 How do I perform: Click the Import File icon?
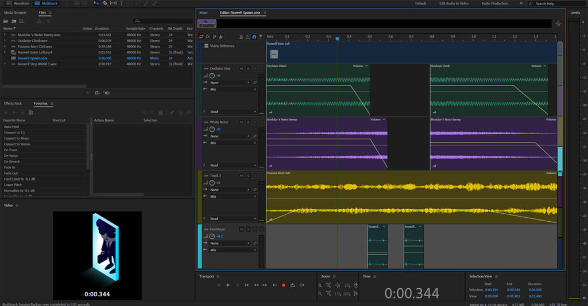14,21
